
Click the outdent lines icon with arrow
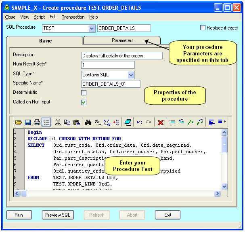pyautogui.click(x=182, y=122)
